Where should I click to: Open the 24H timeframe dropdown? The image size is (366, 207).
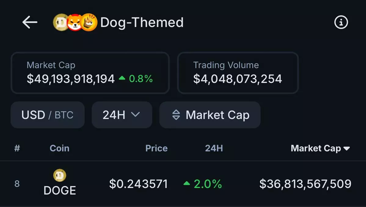click(x=121, y=115)
